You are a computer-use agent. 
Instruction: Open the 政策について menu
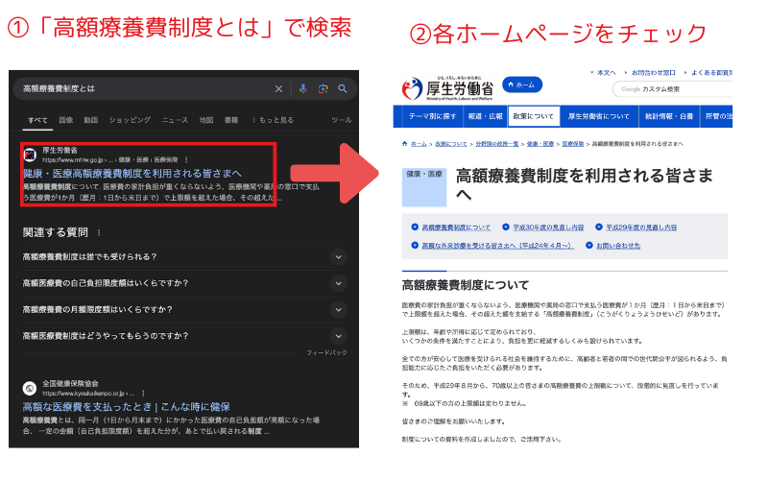[x=533, y=116]
